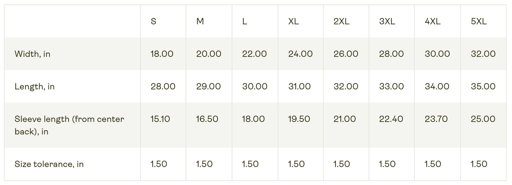512x185 pixels.
Task: Click the XL size column header
Action: click(x=293, y=21)
